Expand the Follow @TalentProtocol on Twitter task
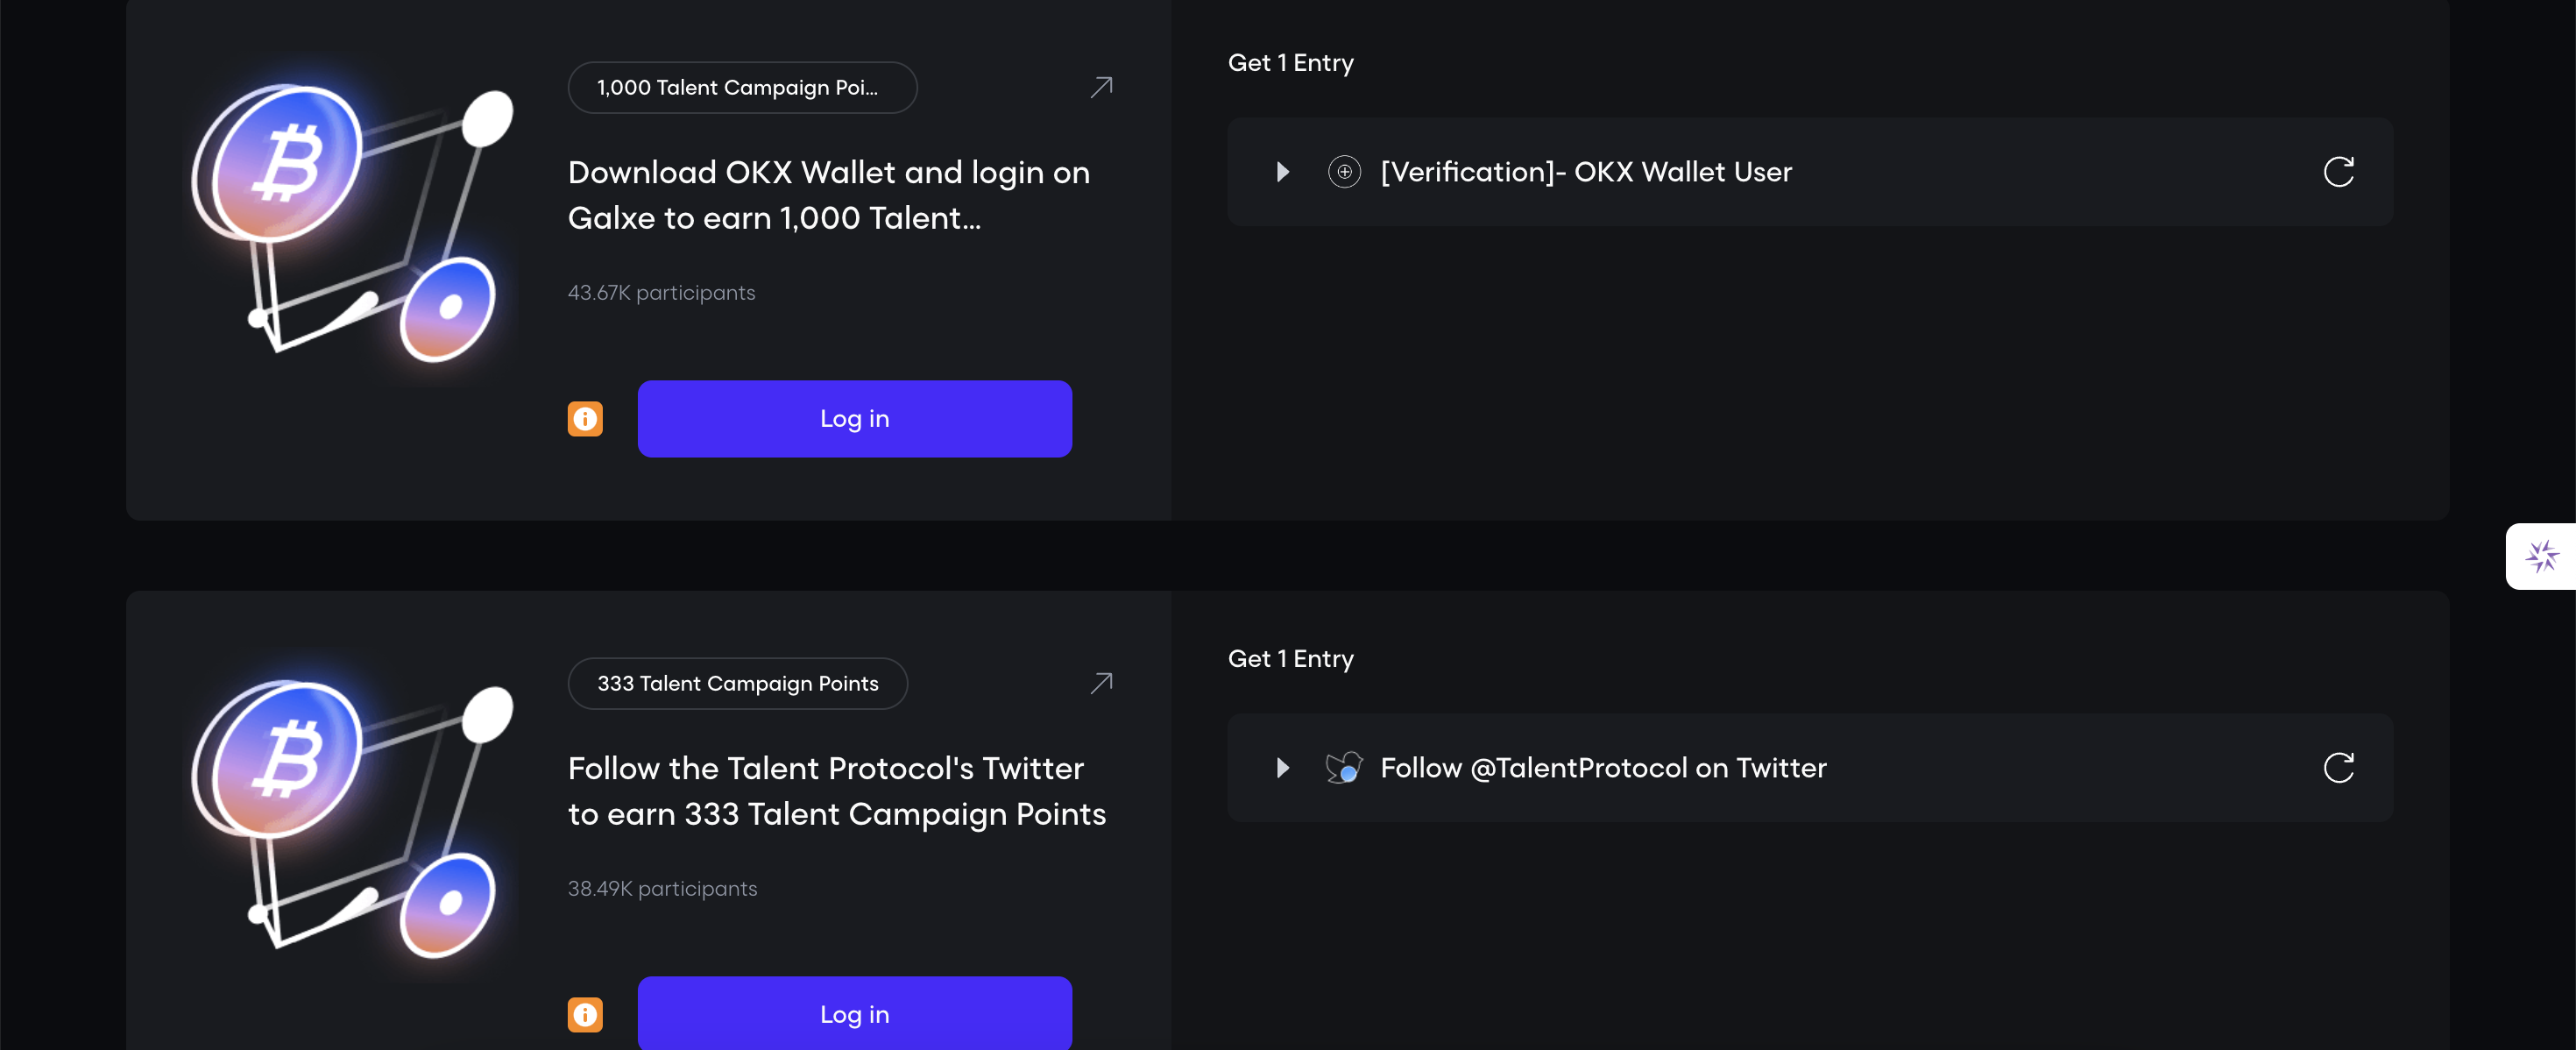The height and width of the screenshot is (1050, 2576). tap(1282, 768)
